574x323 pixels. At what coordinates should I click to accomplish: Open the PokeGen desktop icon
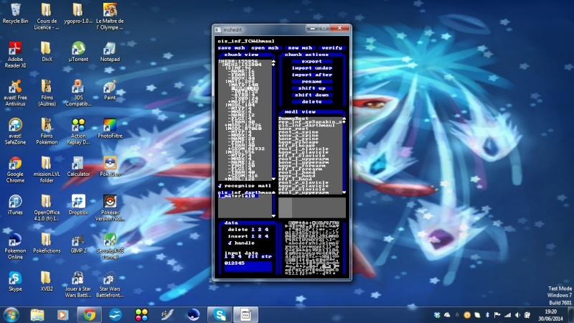[110, 167]
